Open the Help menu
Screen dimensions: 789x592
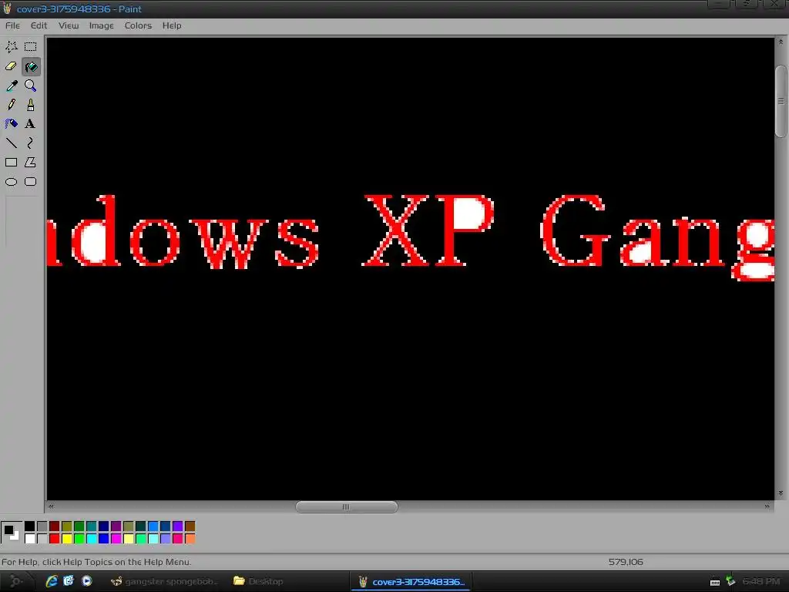pyautogui.click(x=172, y=25)
